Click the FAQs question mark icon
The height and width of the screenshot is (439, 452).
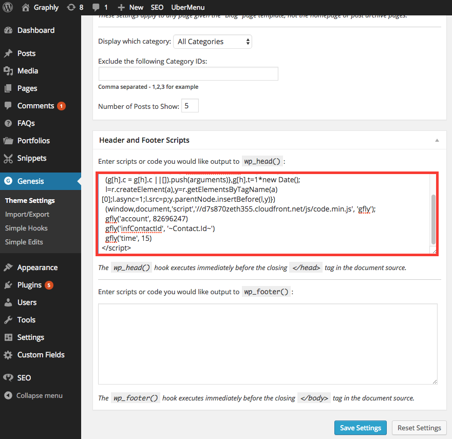coord(8,123)
